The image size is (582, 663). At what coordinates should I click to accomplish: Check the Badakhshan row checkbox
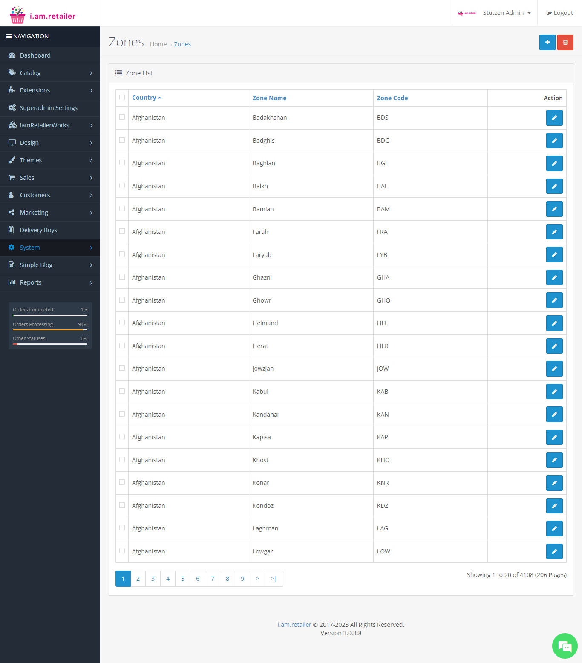[x=122, y=117]
